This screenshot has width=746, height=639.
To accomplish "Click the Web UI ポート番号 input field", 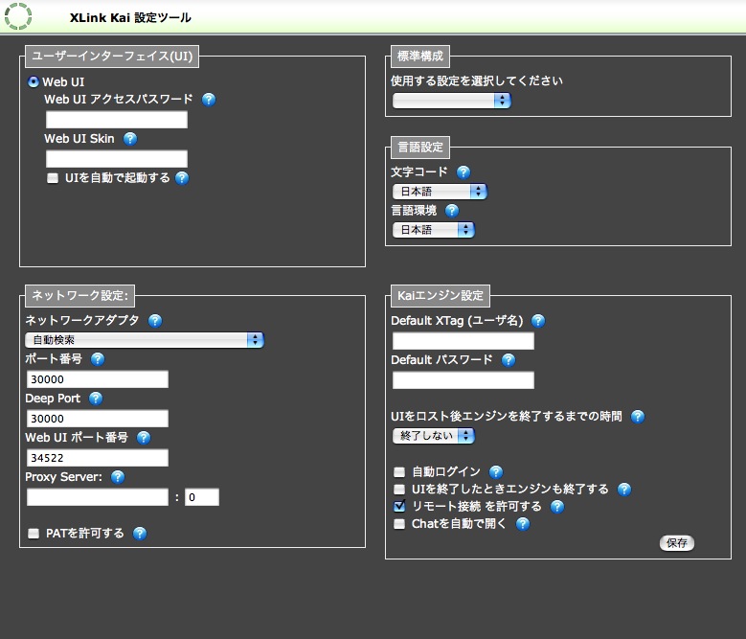I will coord(98,458).
